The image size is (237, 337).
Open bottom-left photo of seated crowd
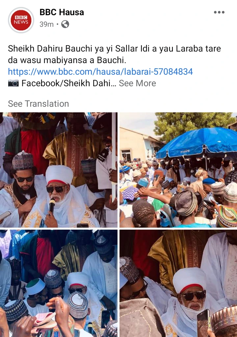pos(59,283)
